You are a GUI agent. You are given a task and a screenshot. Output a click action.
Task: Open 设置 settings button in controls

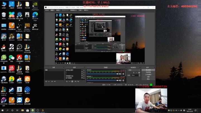(x=148, y=77)
